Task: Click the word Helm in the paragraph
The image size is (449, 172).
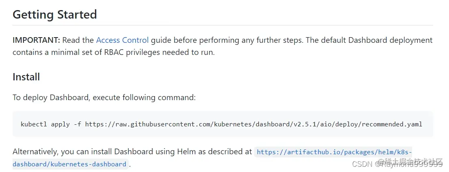Action: (187, 152)
